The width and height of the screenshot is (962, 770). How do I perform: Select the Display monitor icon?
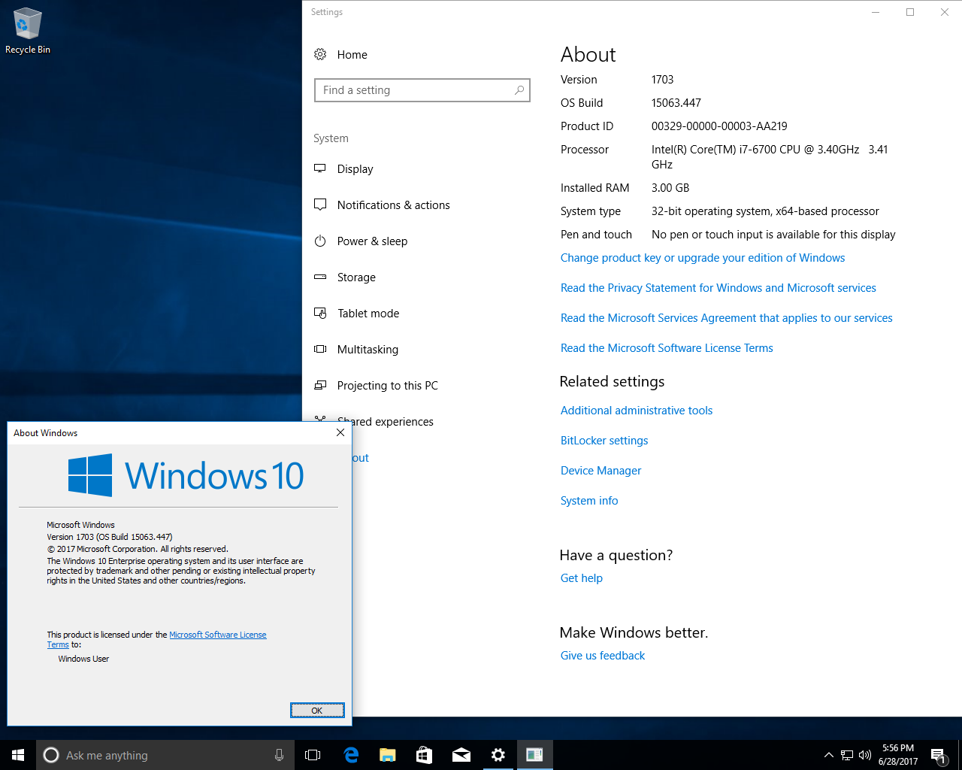click(x=320, y=168)
